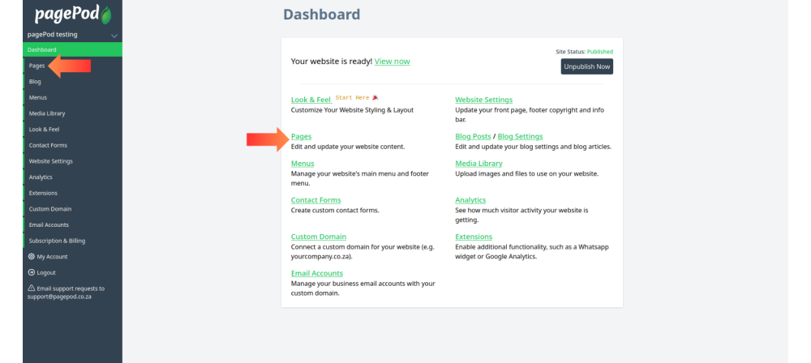Image resolution: width=811 pixels, height=363 pixels.
Task: Open the Look & Feel dashboard link
Action: 311,100
